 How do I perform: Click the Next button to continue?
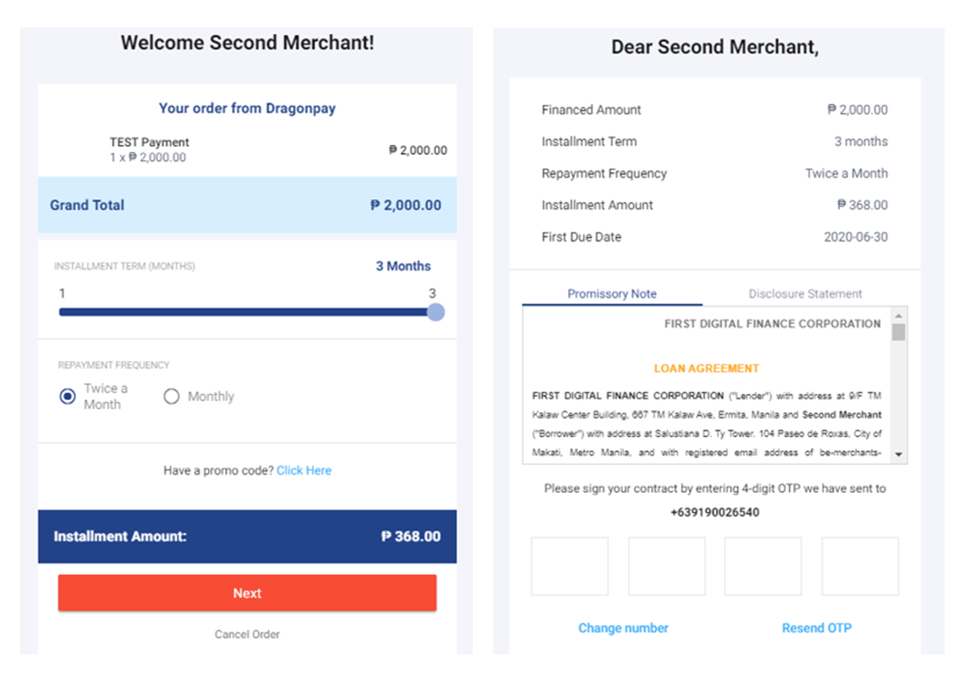point(247,593)
